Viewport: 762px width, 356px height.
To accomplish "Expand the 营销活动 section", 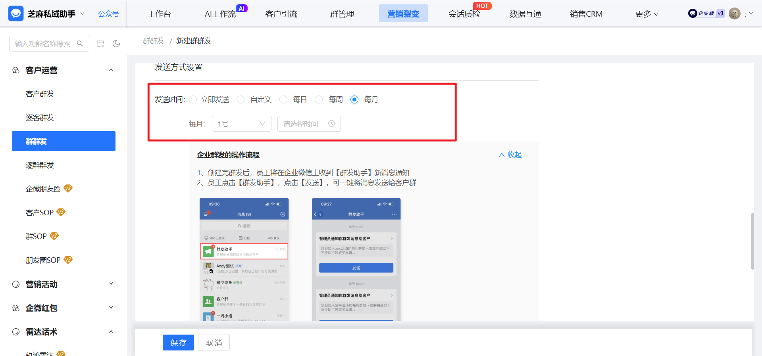I will click(x=111, y=284).
